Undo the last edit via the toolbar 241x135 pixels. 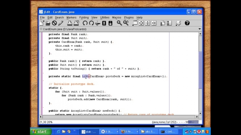85,23
